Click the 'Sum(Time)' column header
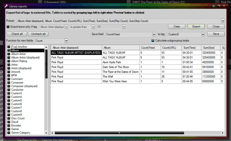 (x=192, y=48)
